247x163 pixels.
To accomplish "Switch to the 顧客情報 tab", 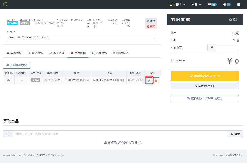I will pyautogui.click(x=14, y=53).
